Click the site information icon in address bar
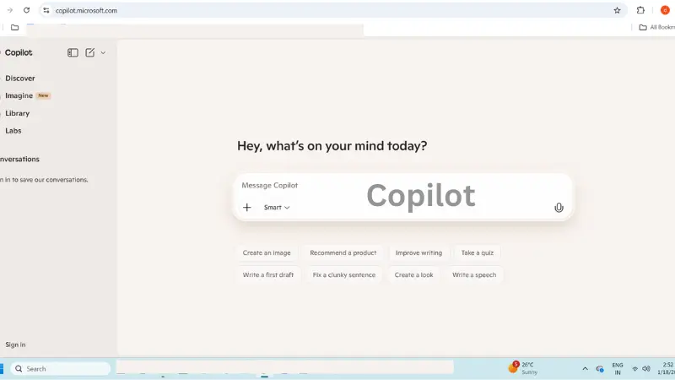Screen dimensions: 675x380 point(46,10)
